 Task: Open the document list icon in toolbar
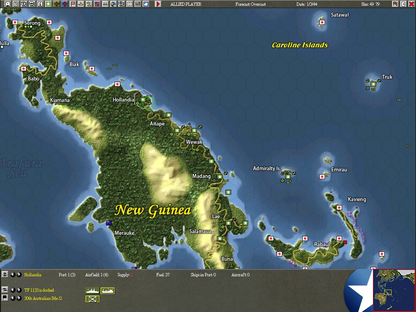coord(16,4)
